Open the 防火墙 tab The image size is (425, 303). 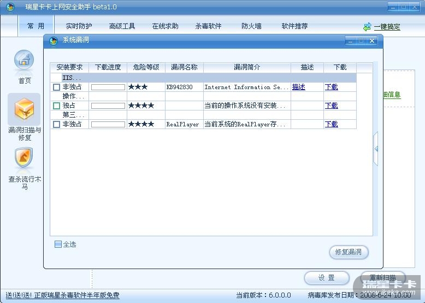point(251,26)
